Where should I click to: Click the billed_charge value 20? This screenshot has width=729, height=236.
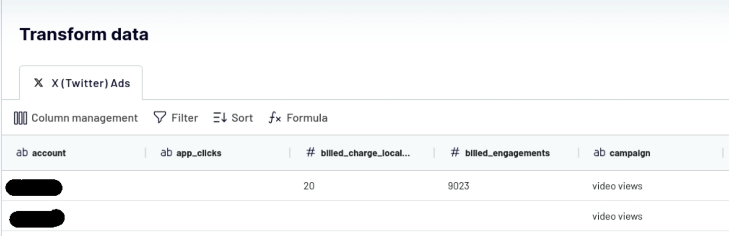tap(308, 186)
